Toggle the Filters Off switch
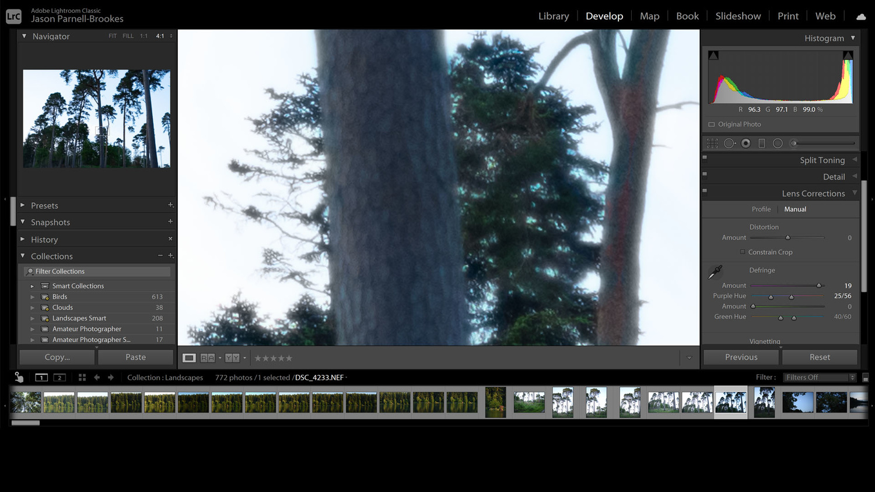Screen dimensions: 875x492 point(815,377)
